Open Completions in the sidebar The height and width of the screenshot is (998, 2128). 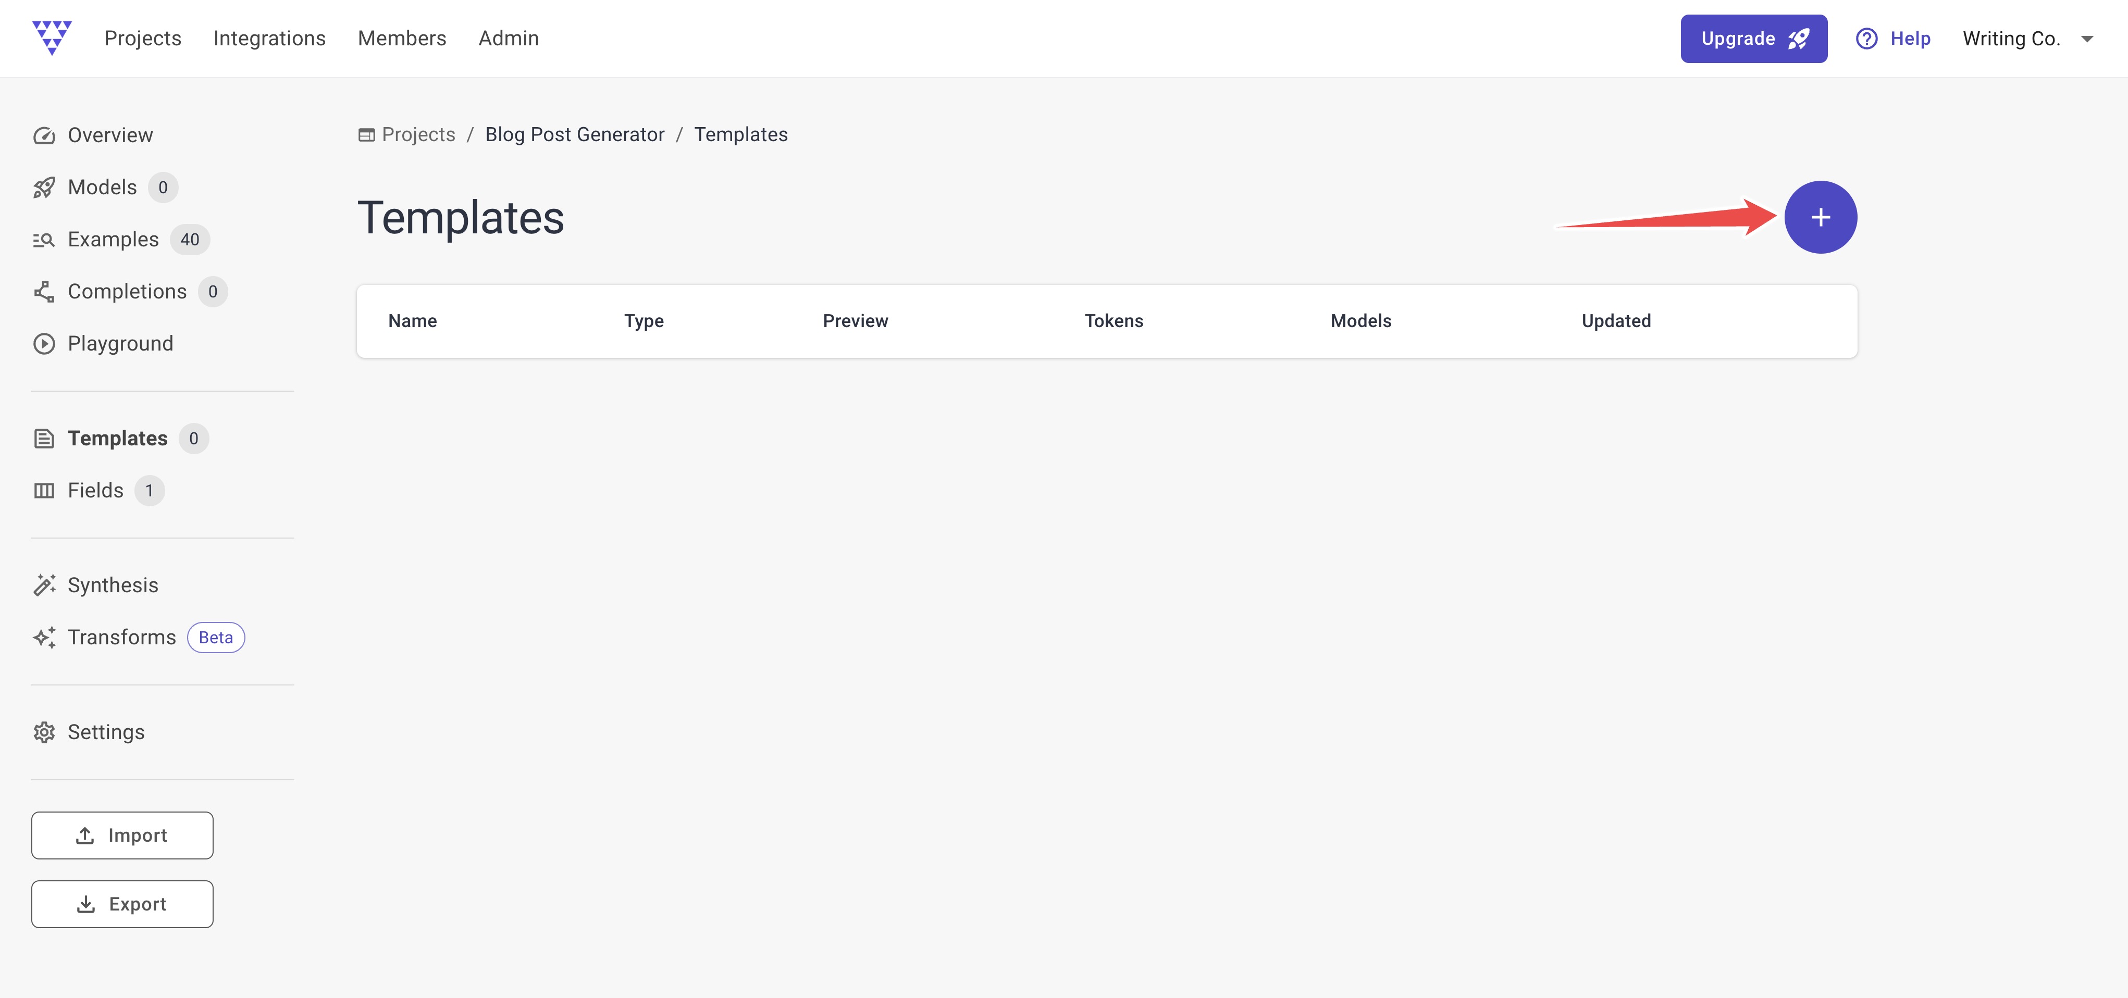(127, 291)
